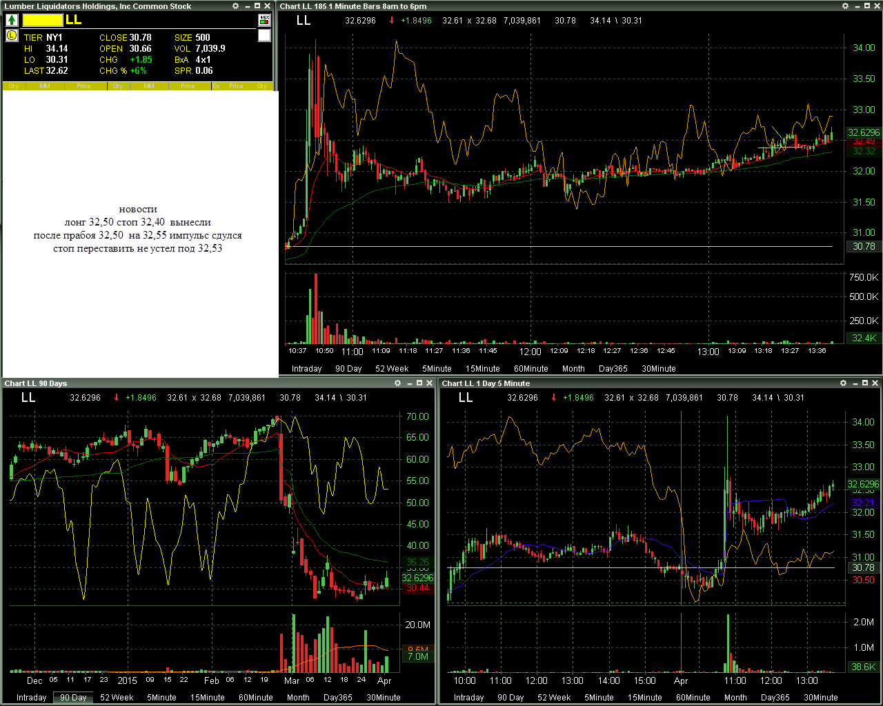Click the first MM column header in Level 2
This screenshot has height=706, width=883.
(45, 86)
